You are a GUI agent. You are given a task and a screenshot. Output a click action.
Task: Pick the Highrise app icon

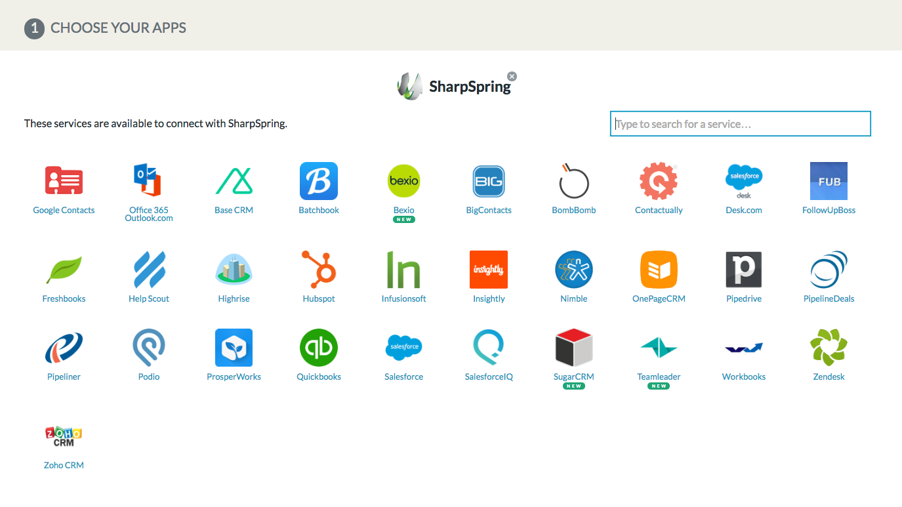pyautogui.click(x=234, y=270)
